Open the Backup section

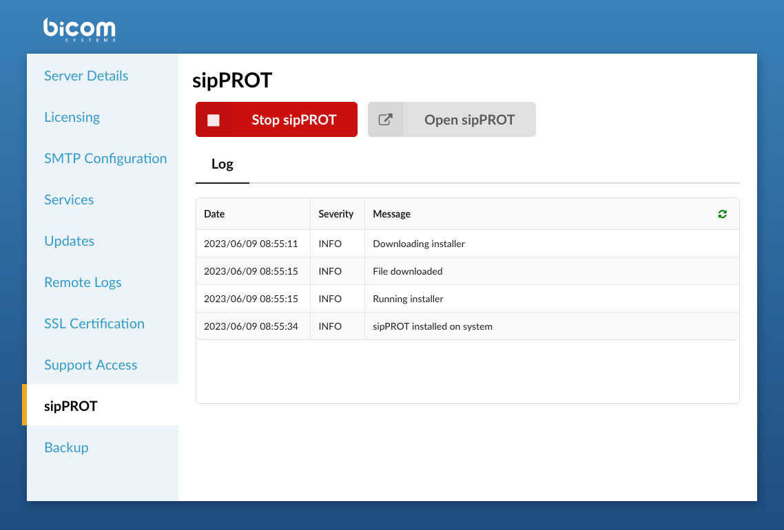(66, 447)
